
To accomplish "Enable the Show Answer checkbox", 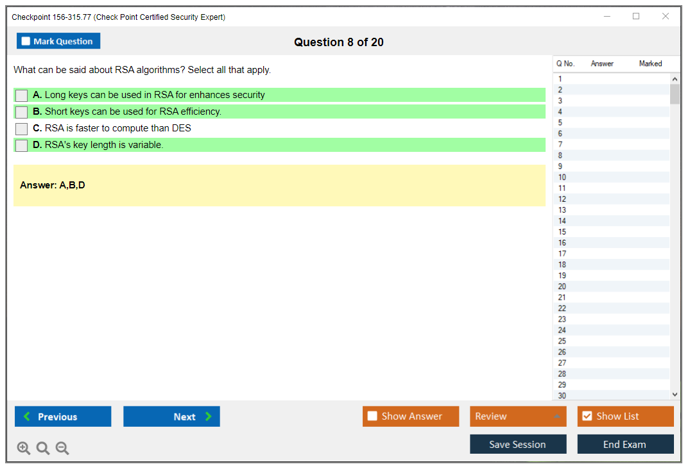I will click(372, 417).
